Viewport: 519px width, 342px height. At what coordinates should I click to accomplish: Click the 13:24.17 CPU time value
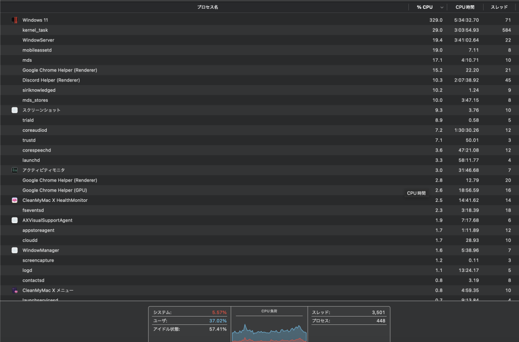tap(469, 270)
